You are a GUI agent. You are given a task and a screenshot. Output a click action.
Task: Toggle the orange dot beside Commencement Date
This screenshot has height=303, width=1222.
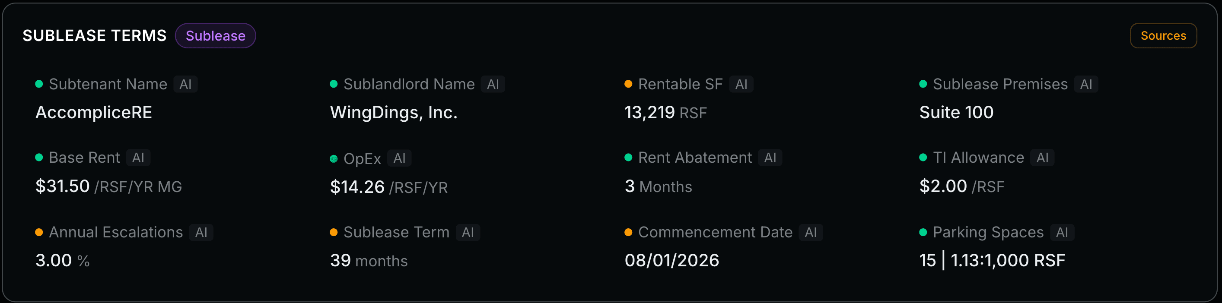[629, 232]
